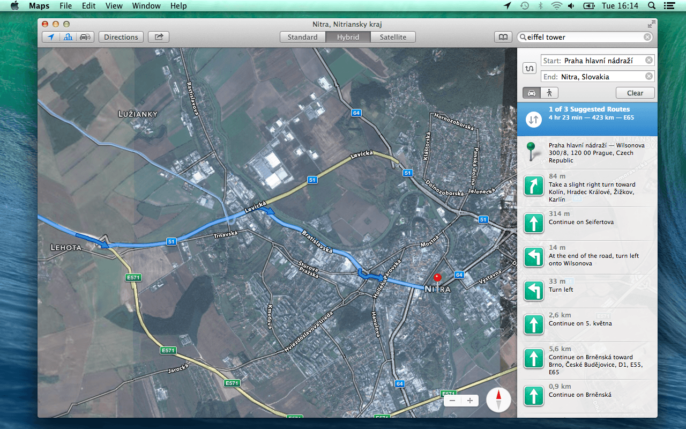The height and width of the screenshot is (429, 686).
Task: Click the suggested routes switch arrows icon
Action: click(x=533, y=119)
